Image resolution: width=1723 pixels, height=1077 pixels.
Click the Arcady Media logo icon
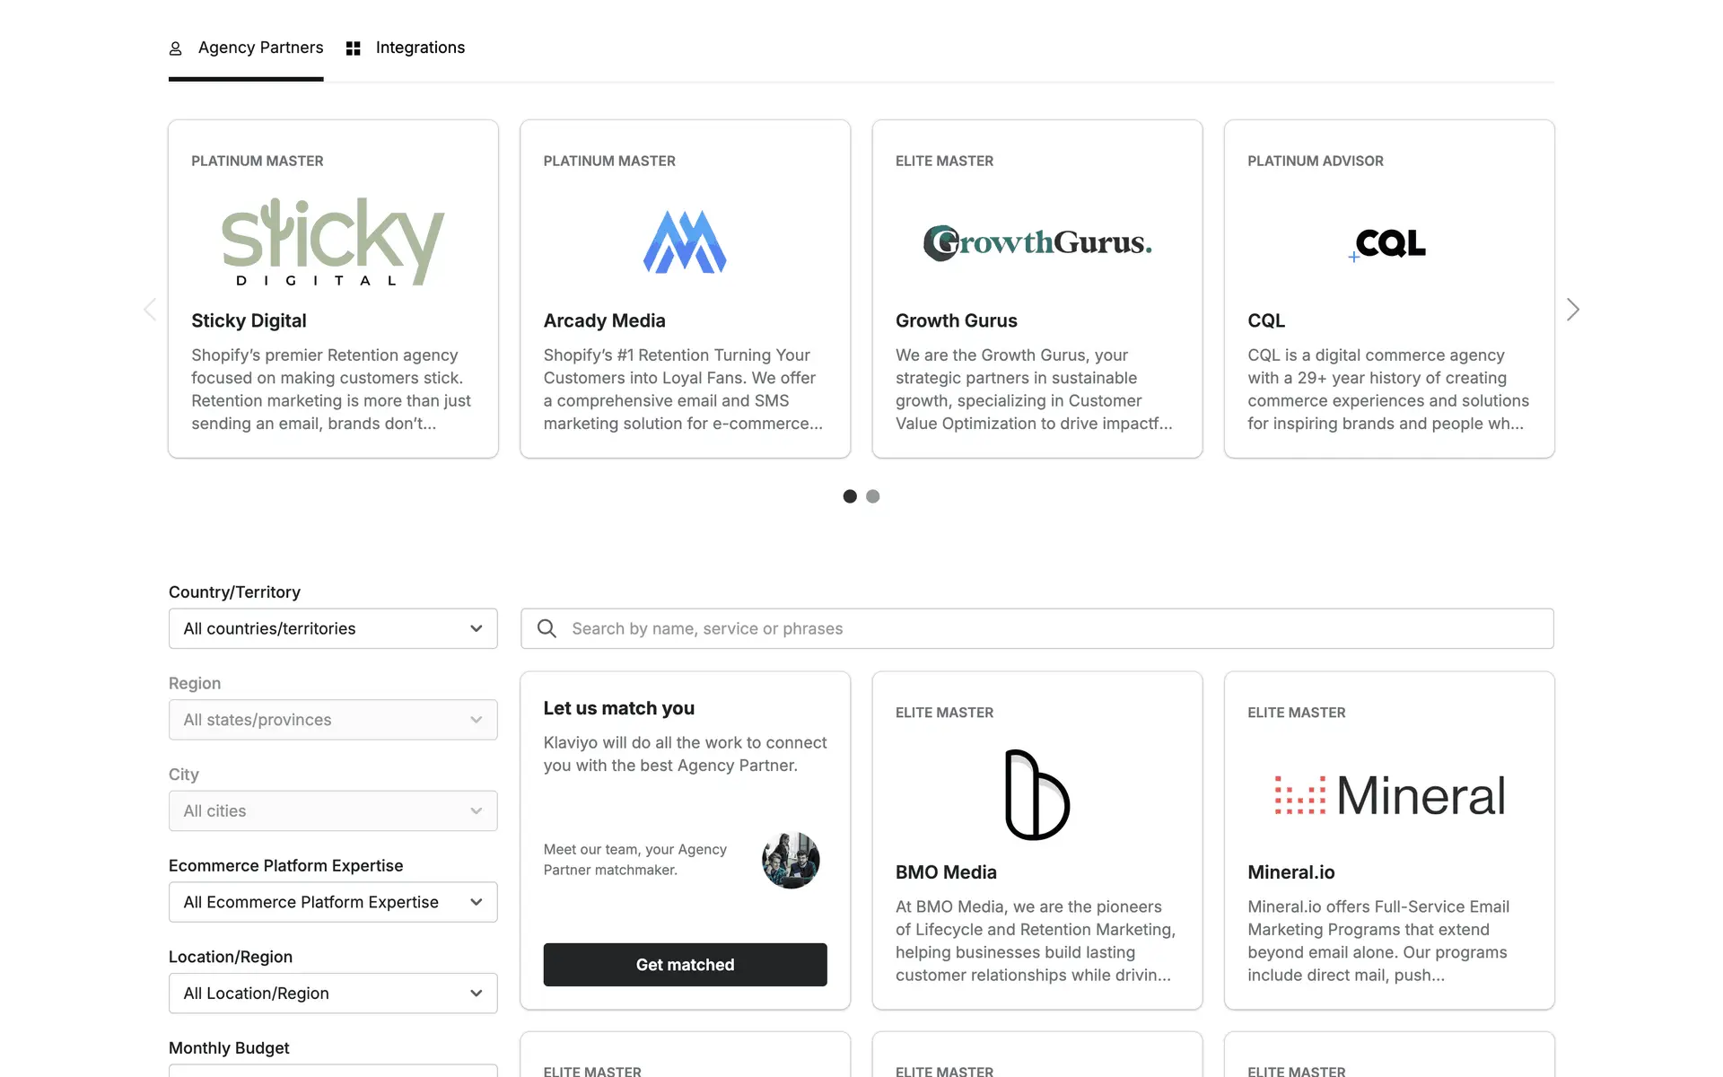click(x=685, y=241)
